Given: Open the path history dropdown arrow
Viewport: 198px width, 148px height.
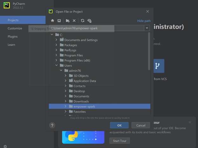Looking at the screenshot, I should (147, 28).
